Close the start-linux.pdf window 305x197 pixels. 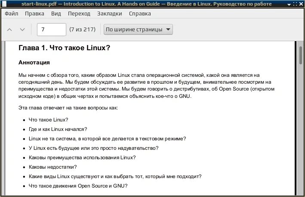coord(301,4)
